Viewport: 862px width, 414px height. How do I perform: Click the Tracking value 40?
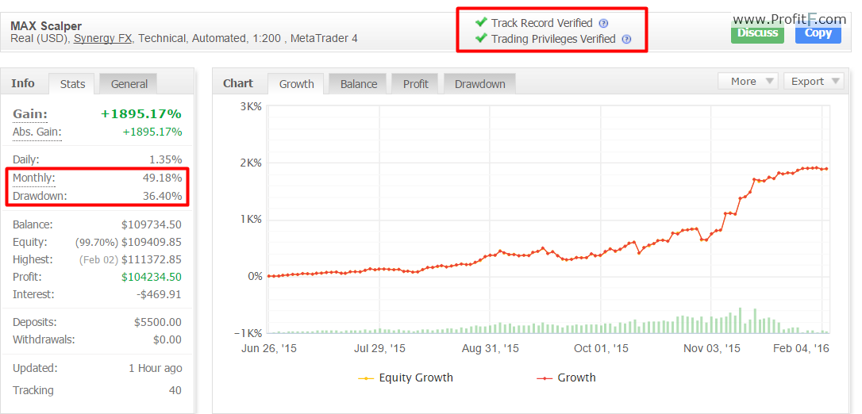tap(175, 390)
